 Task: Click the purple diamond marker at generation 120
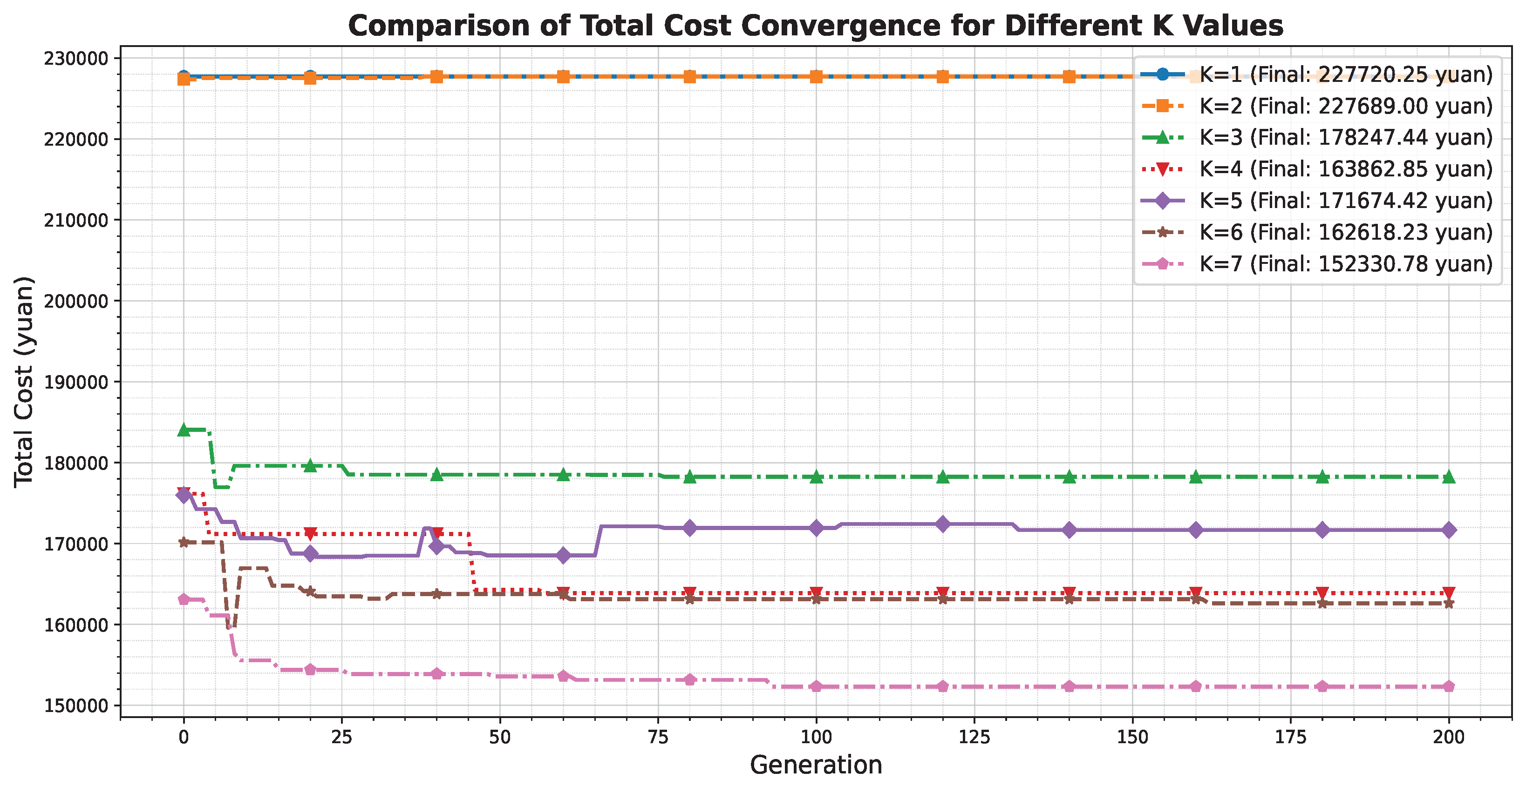[x=942, y=524]
